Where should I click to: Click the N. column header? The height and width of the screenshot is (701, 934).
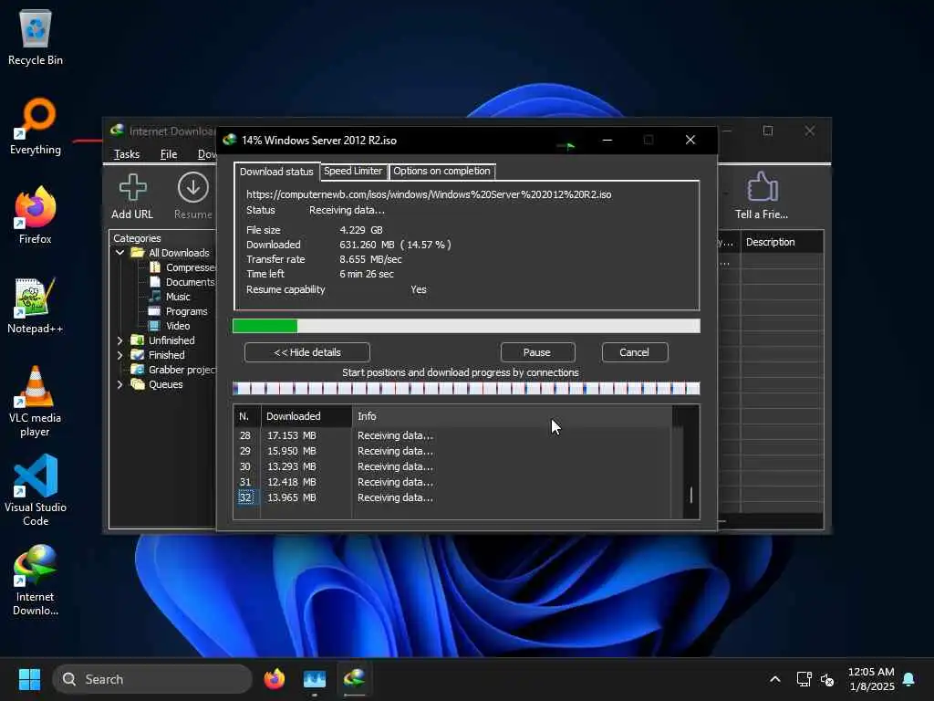click(246, 416)
